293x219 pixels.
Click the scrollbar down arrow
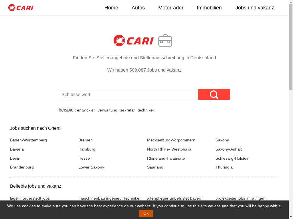pos(291,217)
